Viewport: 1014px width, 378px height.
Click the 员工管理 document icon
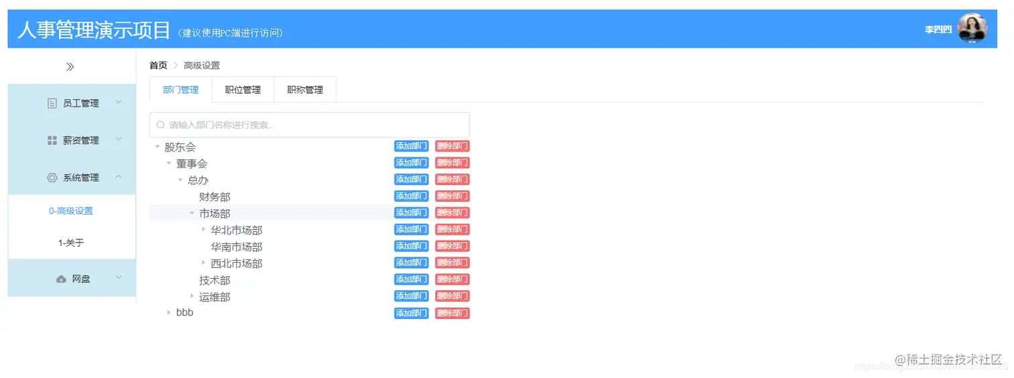[52, 103]
